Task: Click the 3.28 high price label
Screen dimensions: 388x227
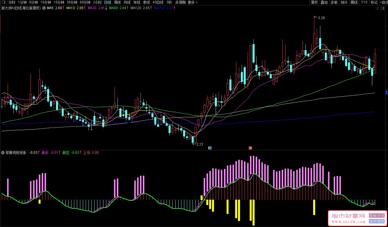Action: [321, 18]
